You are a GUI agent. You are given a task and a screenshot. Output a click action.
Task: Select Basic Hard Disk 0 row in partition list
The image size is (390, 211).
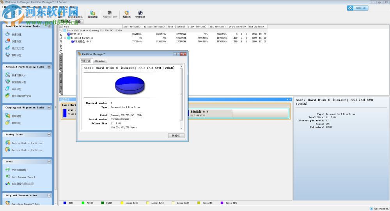click(165, 30)
